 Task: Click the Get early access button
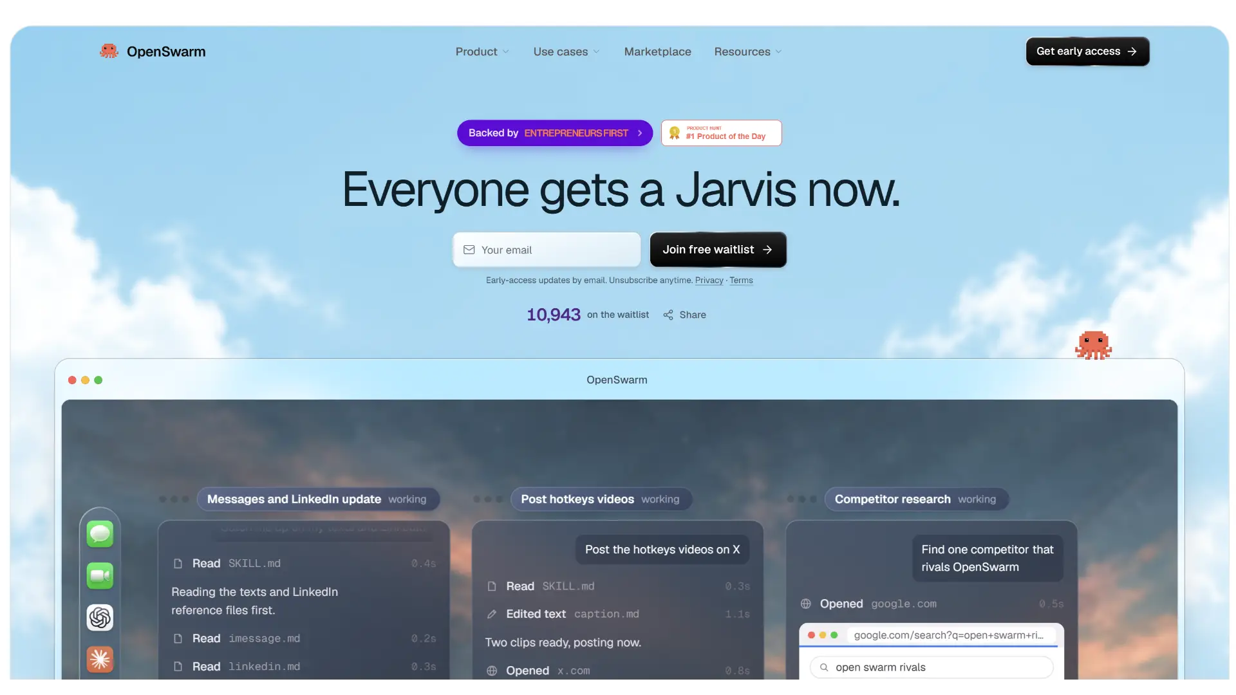[x=1087, y=51]
